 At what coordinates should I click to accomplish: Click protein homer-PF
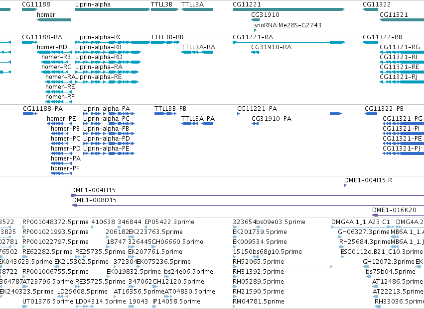coord(65,169)
